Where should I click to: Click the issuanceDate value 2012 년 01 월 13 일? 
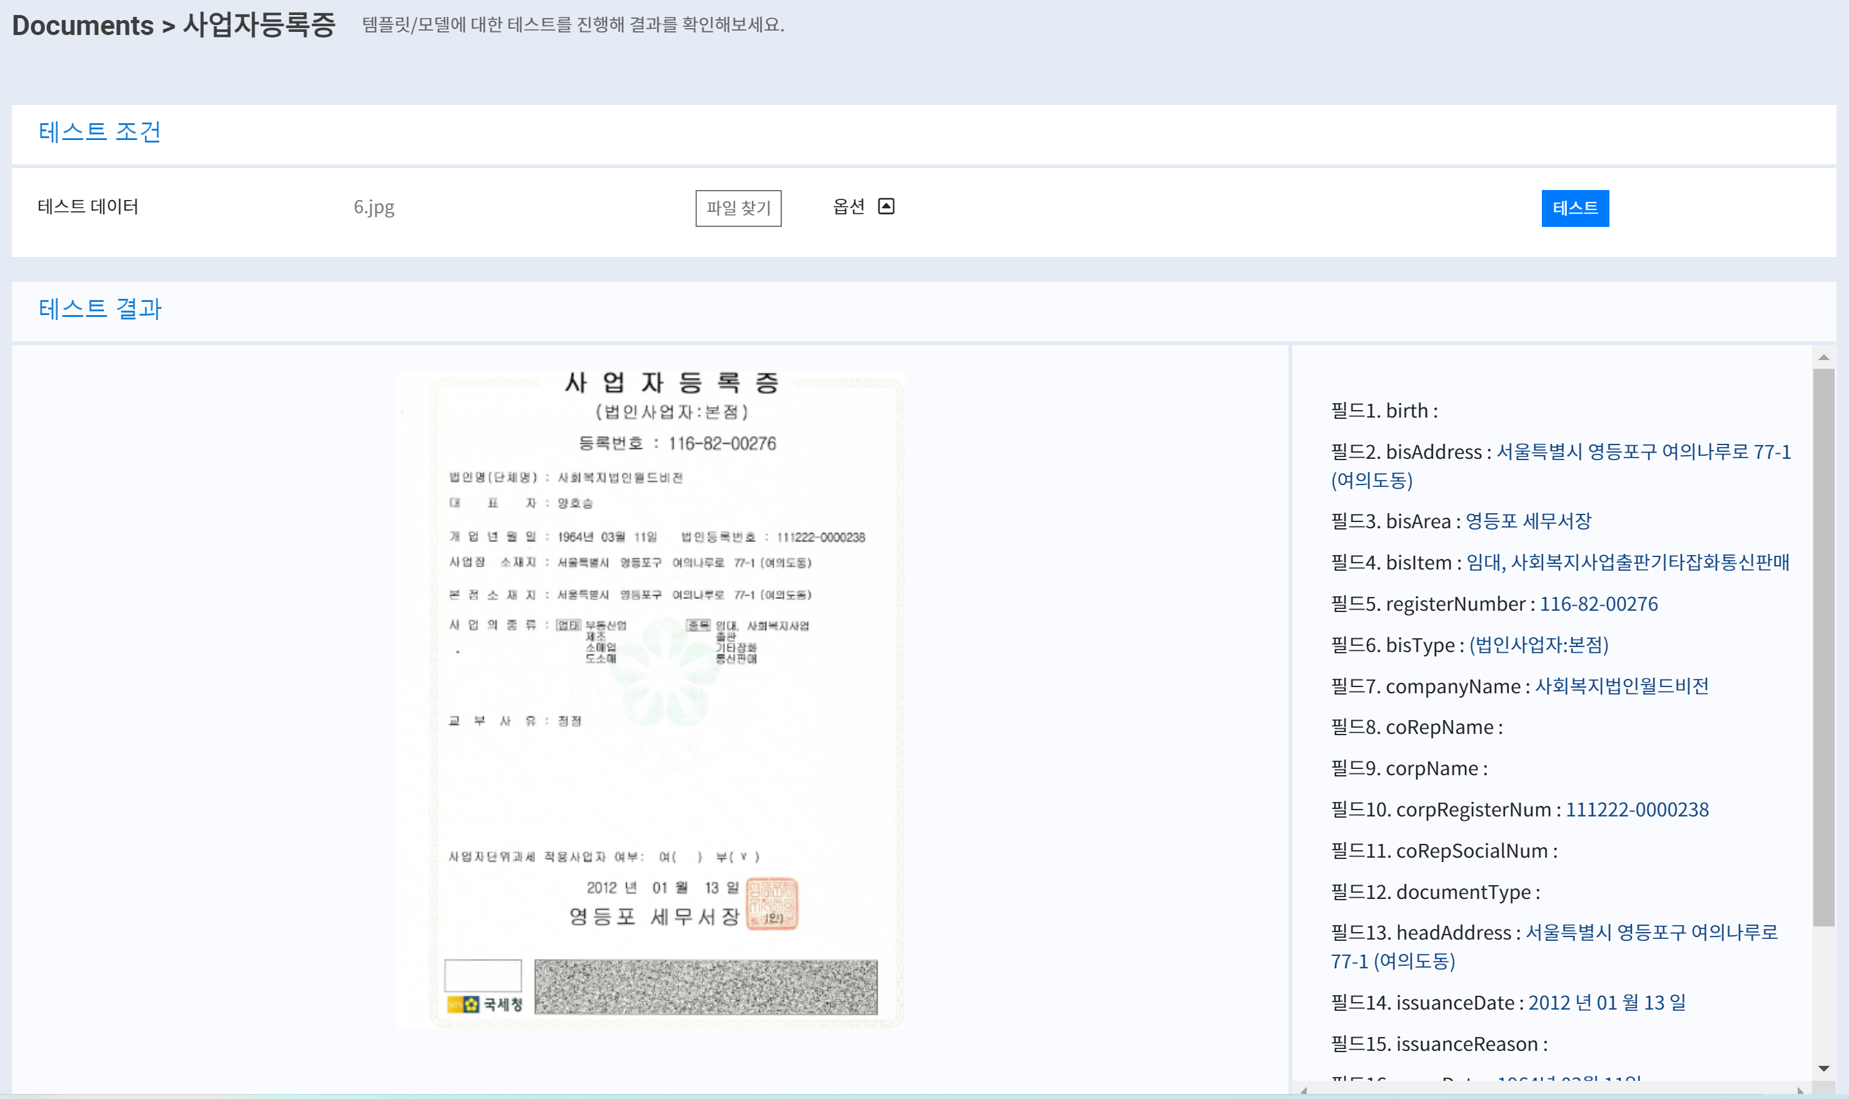point(1607,1003)
